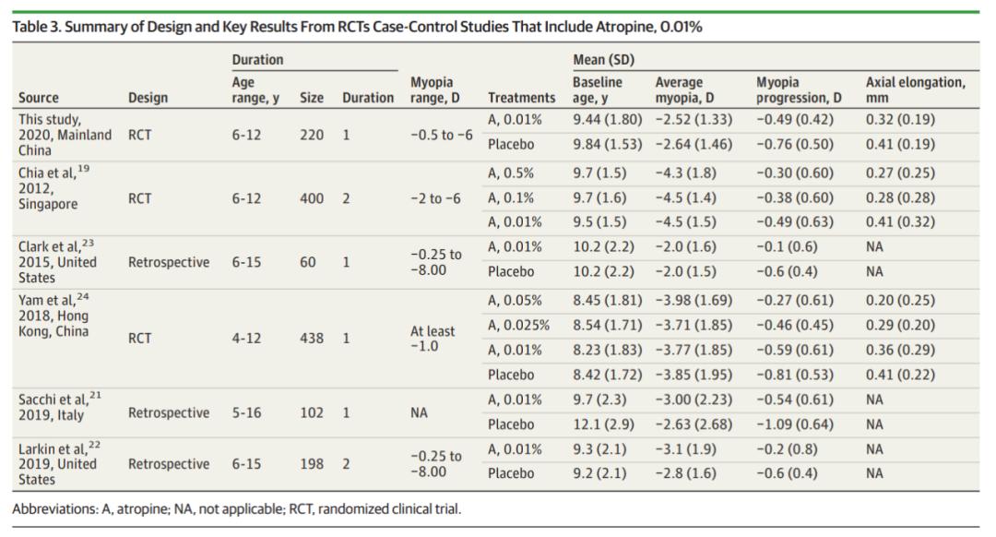Screen dimensions: 996x537
Task: Click the Axial elongation, mm header
Action: pyautogui.click(x=915, y=89)
